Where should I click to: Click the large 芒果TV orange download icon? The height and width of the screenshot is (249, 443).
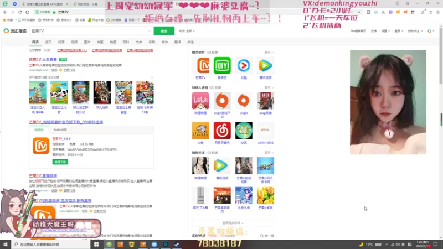[41, 146]
